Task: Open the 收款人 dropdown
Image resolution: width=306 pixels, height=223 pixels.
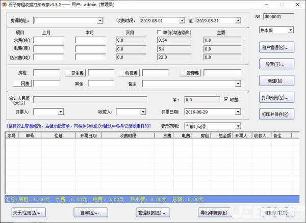Action: [x=143, y=112]
